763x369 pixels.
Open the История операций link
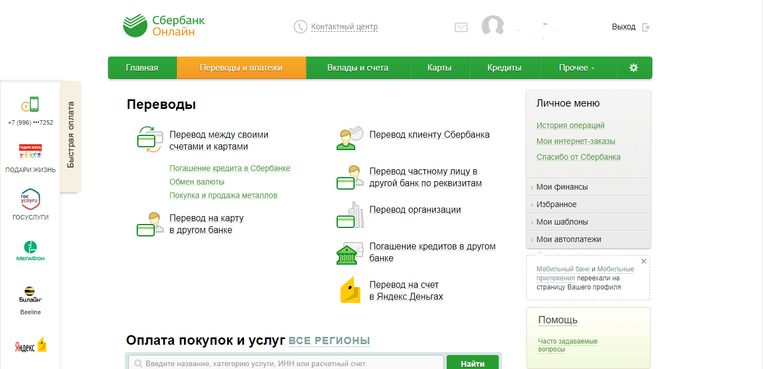coord(570,125)
